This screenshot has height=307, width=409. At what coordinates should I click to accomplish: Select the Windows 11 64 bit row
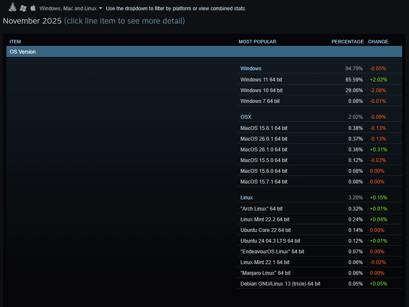(319, 79)
